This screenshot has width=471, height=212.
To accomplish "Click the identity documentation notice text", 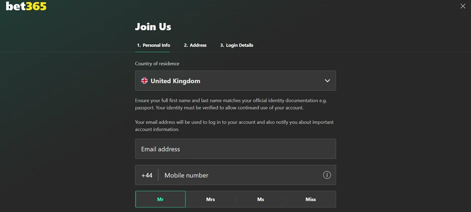I will tap(231, 104).
